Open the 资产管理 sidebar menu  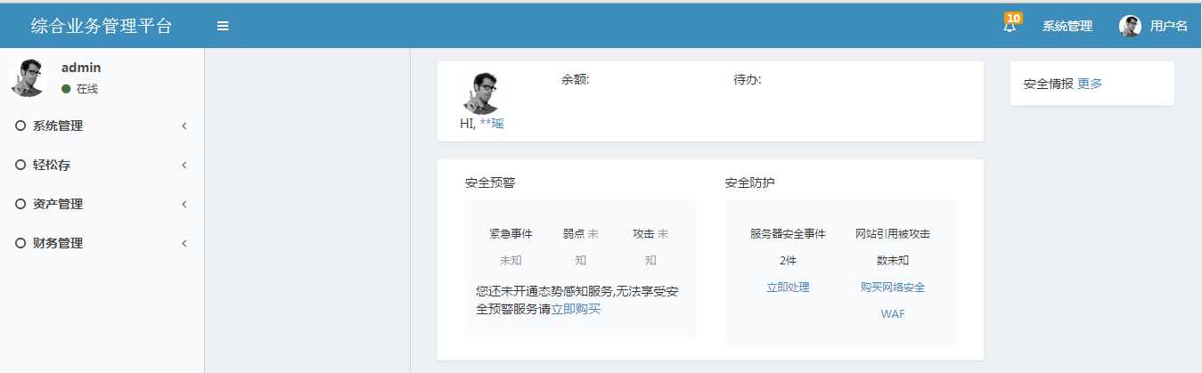102,204
